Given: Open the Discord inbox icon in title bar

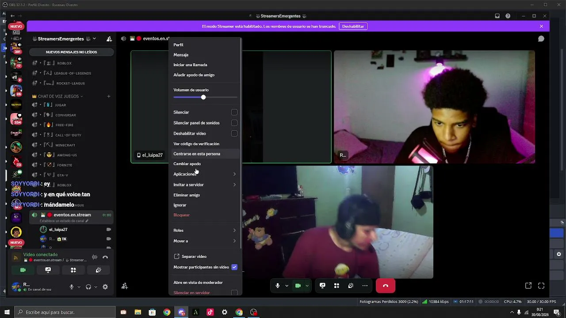Looking at the screenshot, I should (x=497, y=16).
